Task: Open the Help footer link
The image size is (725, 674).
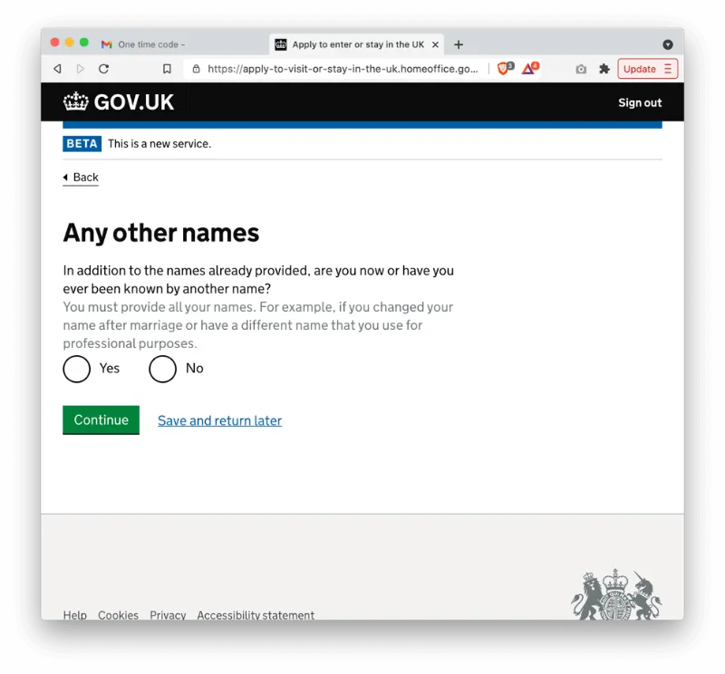Action: tap(75, 615)
